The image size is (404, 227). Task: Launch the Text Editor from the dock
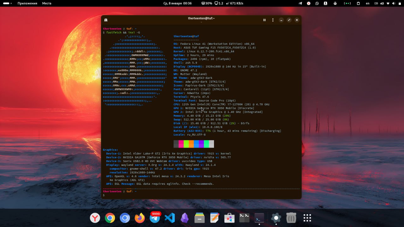click(x=215, y=218)
